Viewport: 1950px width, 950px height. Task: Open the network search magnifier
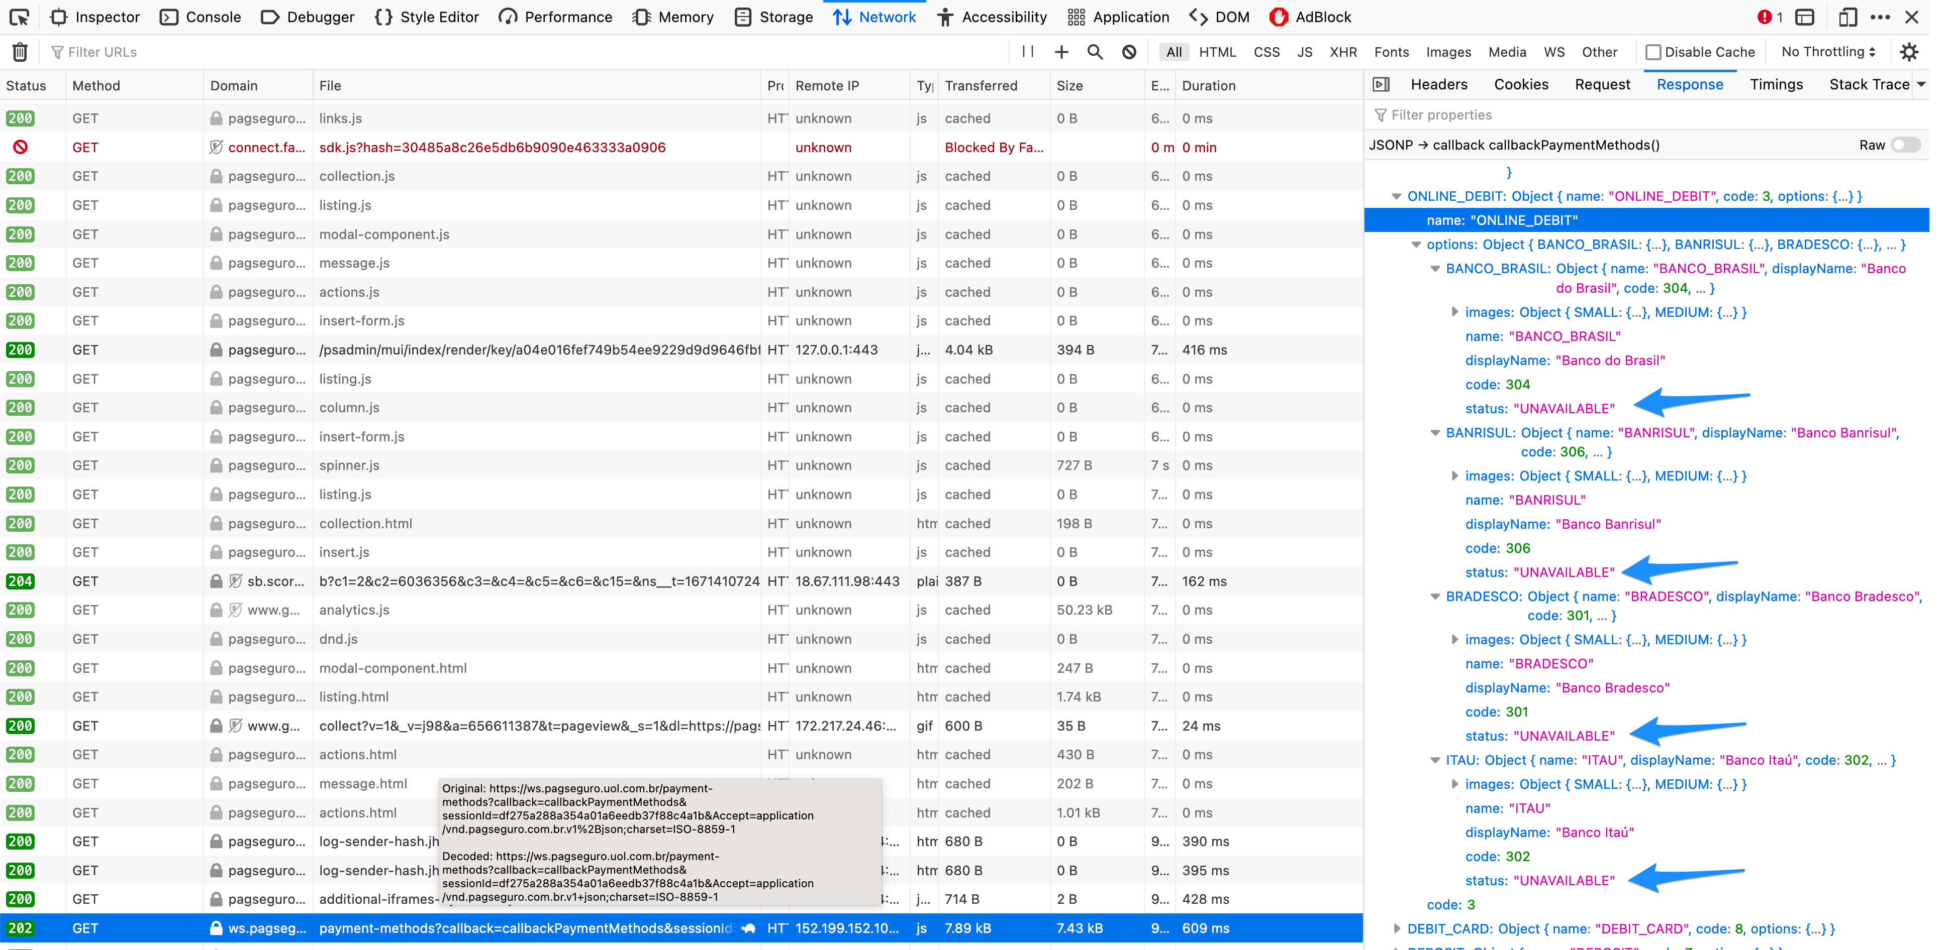(x=1095, y=51)
